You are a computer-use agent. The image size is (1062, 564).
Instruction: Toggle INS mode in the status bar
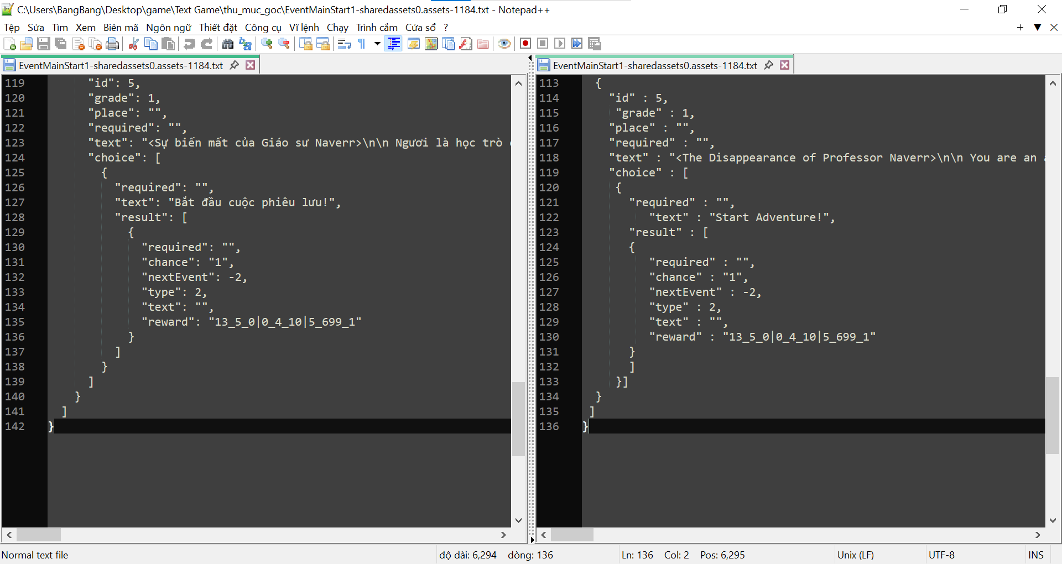click(x=1036, y=555)
